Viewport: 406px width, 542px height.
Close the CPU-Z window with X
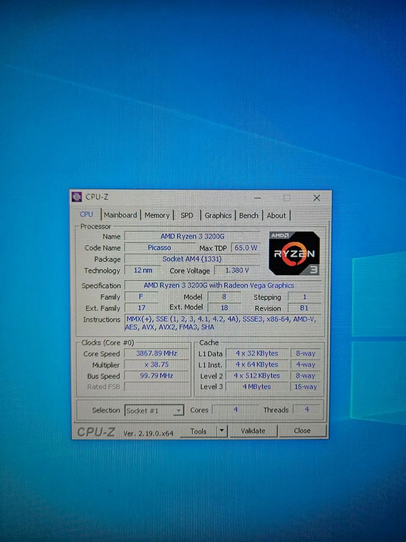[x=316, y=198]
